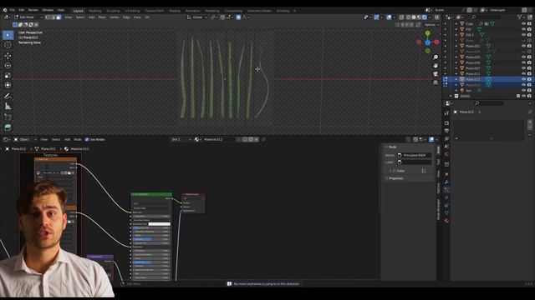Open the Object Data properties tab
535x300 pixels.
[x=446, y=213]
